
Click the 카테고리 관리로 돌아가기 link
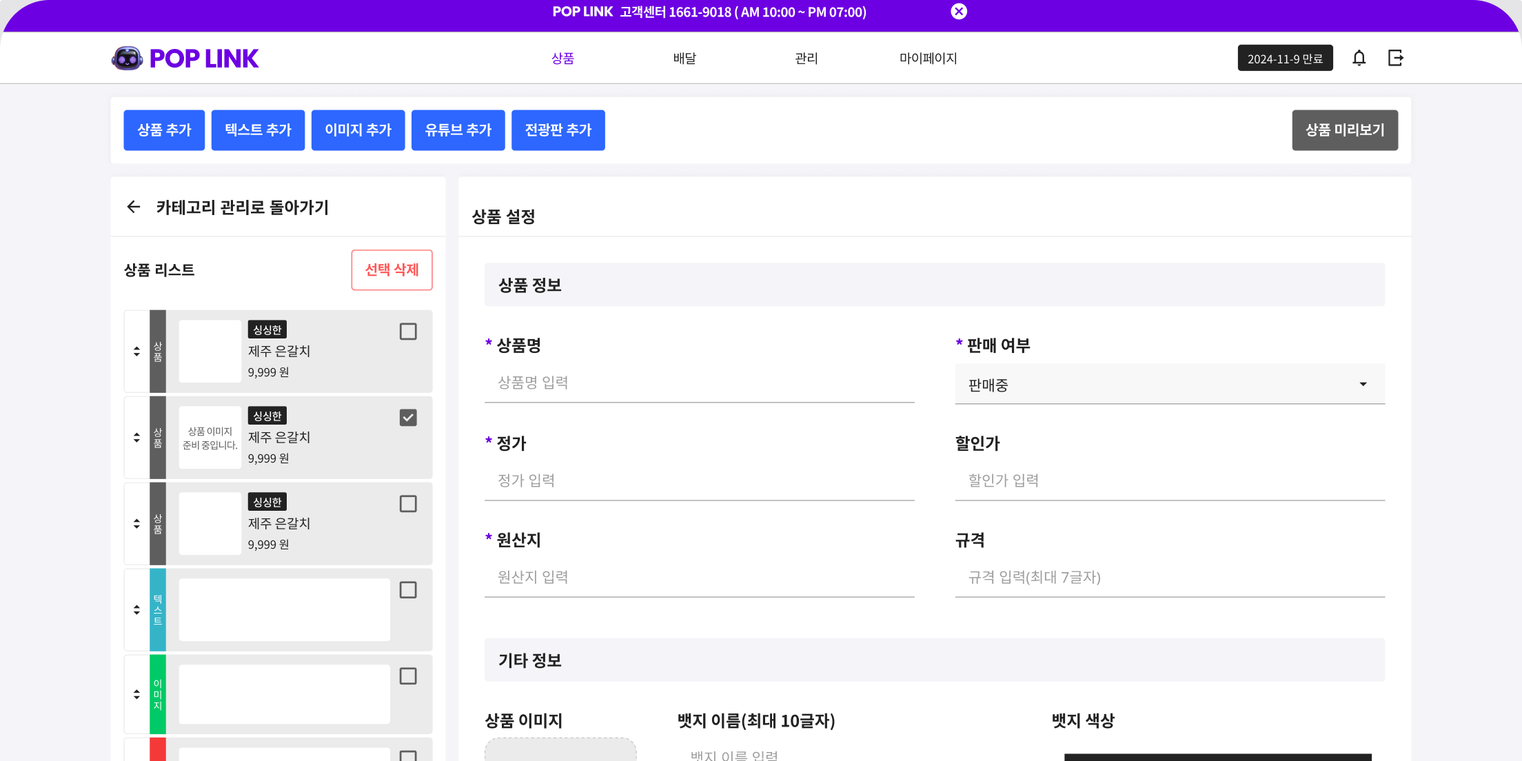coord(243,207)
